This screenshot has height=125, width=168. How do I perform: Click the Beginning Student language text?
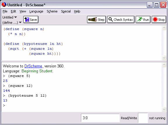point(37,71)
